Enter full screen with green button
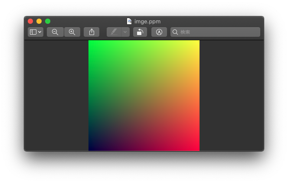The height and width of the screenshot is (183, 288). [48, 21]
